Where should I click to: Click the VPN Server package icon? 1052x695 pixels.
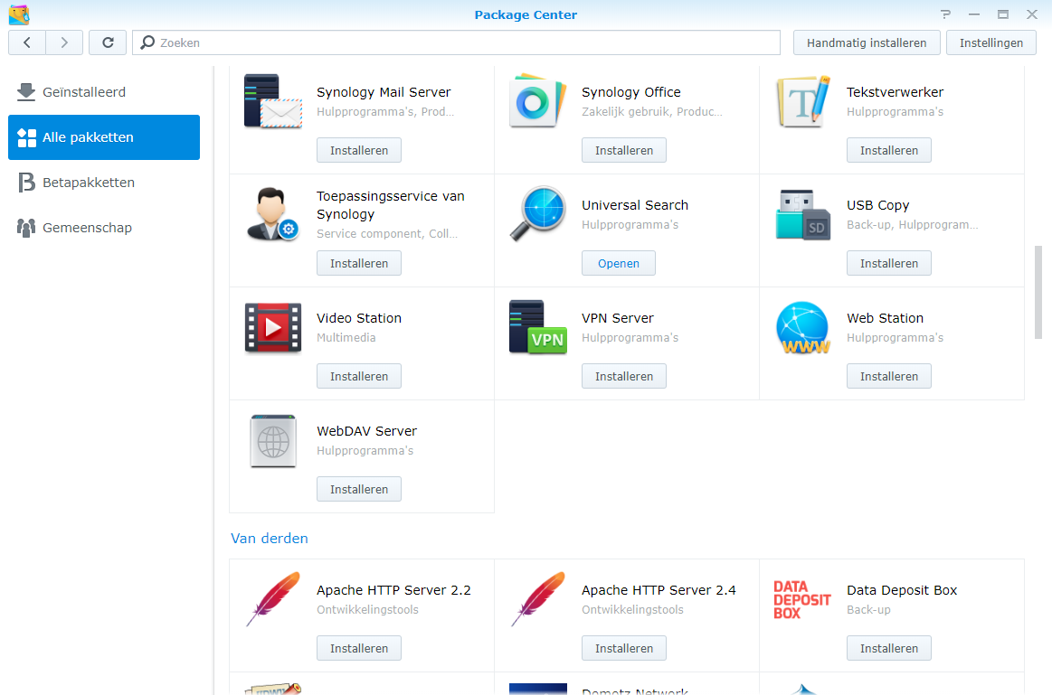coord(538,327)
